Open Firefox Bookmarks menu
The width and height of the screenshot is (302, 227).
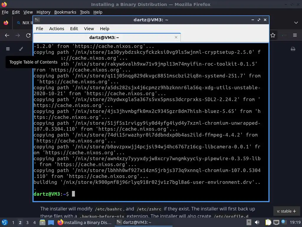[65, 12]
